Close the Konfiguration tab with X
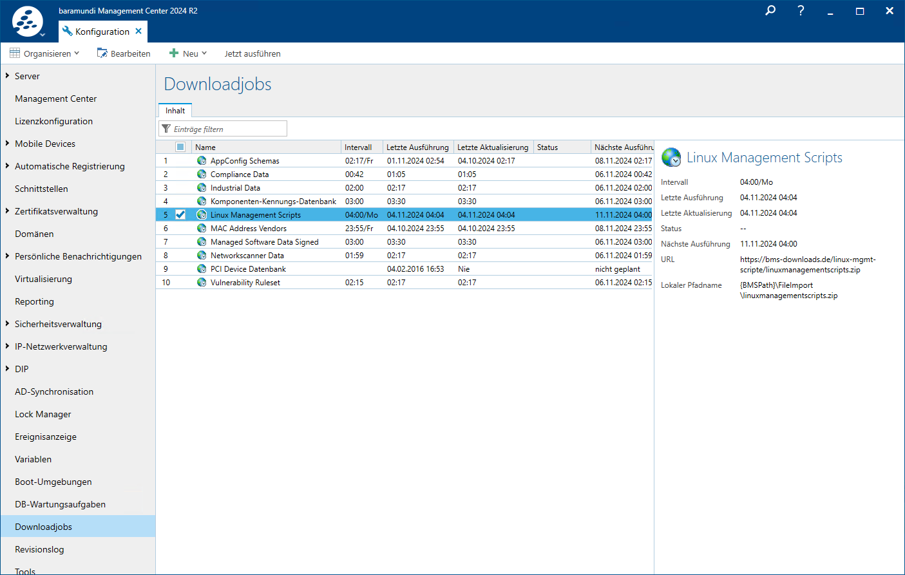This screenshot has height=575, width=905. point(138,32)
